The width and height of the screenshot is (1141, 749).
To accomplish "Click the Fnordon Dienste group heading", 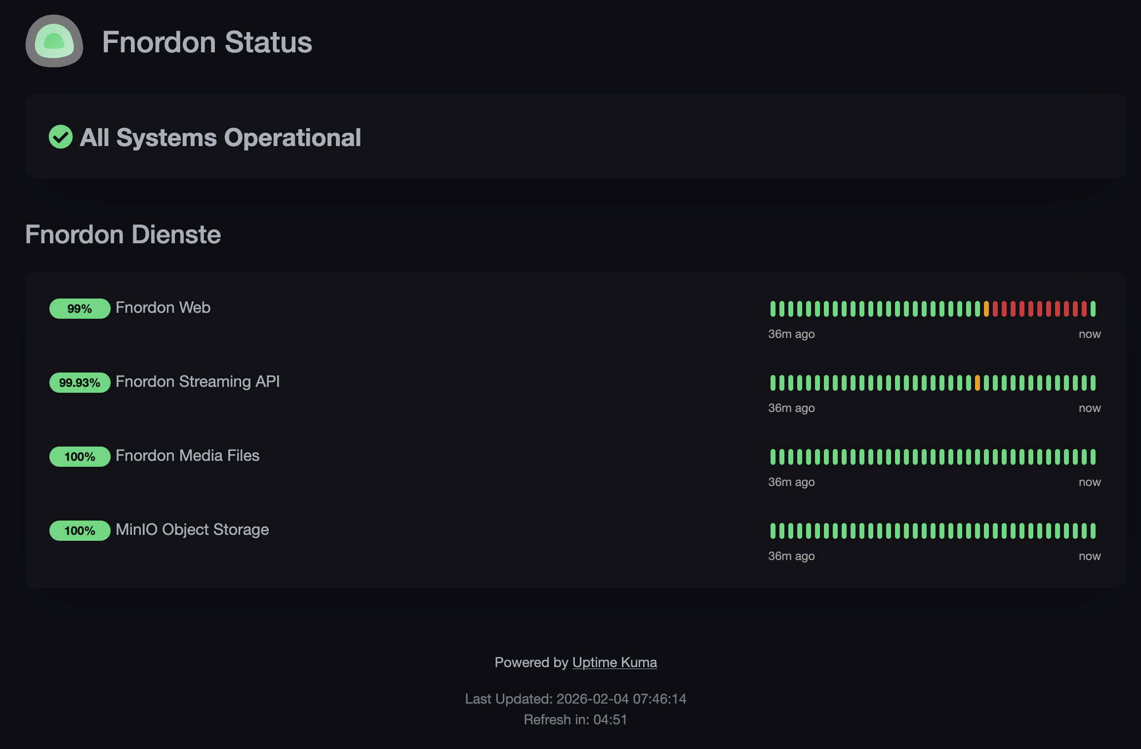I will click(x=123, y=234).
